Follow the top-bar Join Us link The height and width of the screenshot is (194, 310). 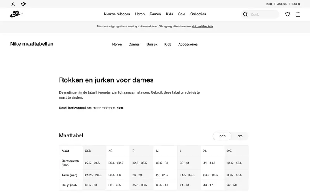(282, 4)
